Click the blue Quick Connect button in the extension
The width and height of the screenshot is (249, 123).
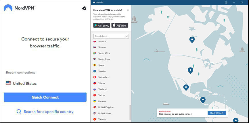[45, 97]
